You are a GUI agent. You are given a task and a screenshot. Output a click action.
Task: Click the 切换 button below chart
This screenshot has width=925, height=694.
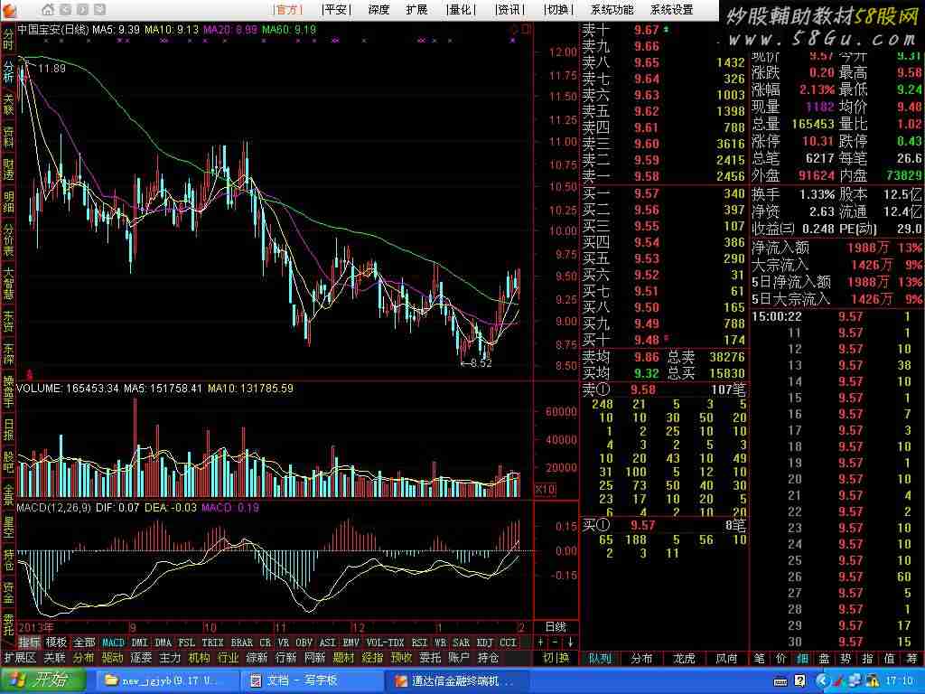(x=556, y=658)
